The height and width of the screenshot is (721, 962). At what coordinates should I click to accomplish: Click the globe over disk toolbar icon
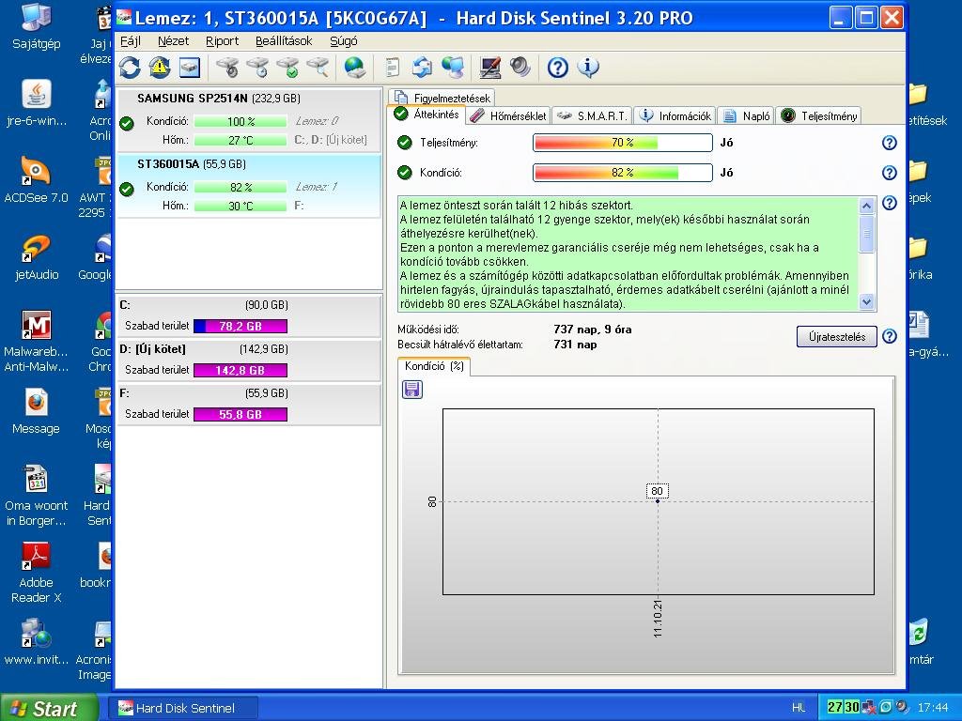(354, 68)
